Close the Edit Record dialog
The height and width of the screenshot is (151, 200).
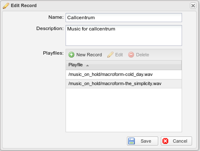tap(193, 6)
